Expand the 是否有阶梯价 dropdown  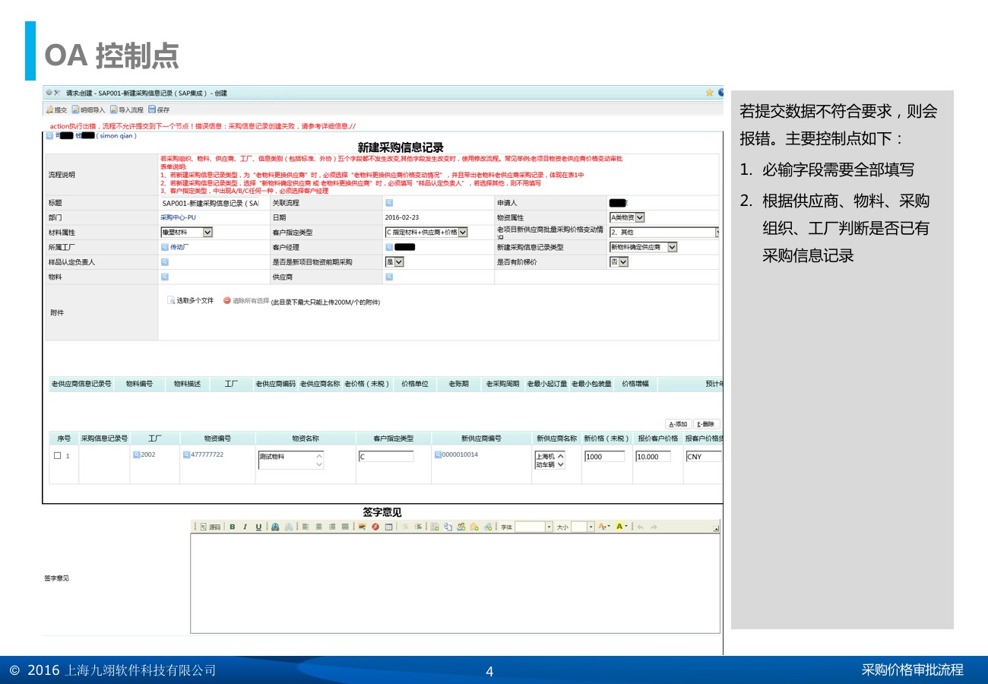pyautogui.click(x=623, y=262)
